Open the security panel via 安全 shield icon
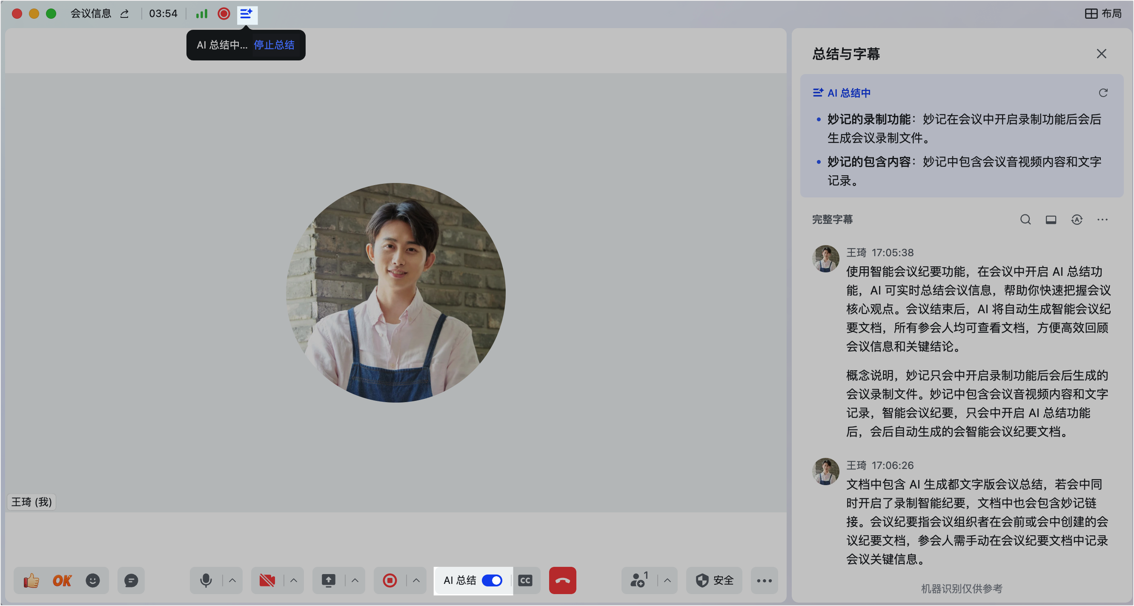This screenshot has width=1134, height=606. pyautogui.click(x=713, y=580)
